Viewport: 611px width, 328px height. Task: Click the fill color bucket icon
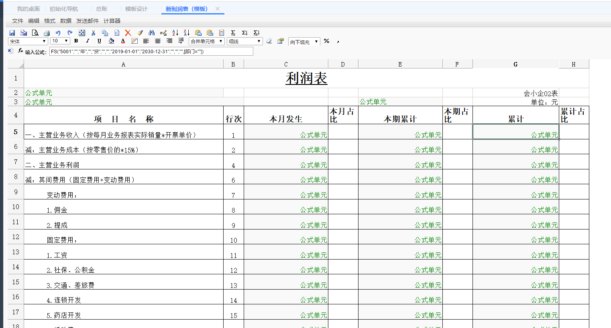click(111, 41)
